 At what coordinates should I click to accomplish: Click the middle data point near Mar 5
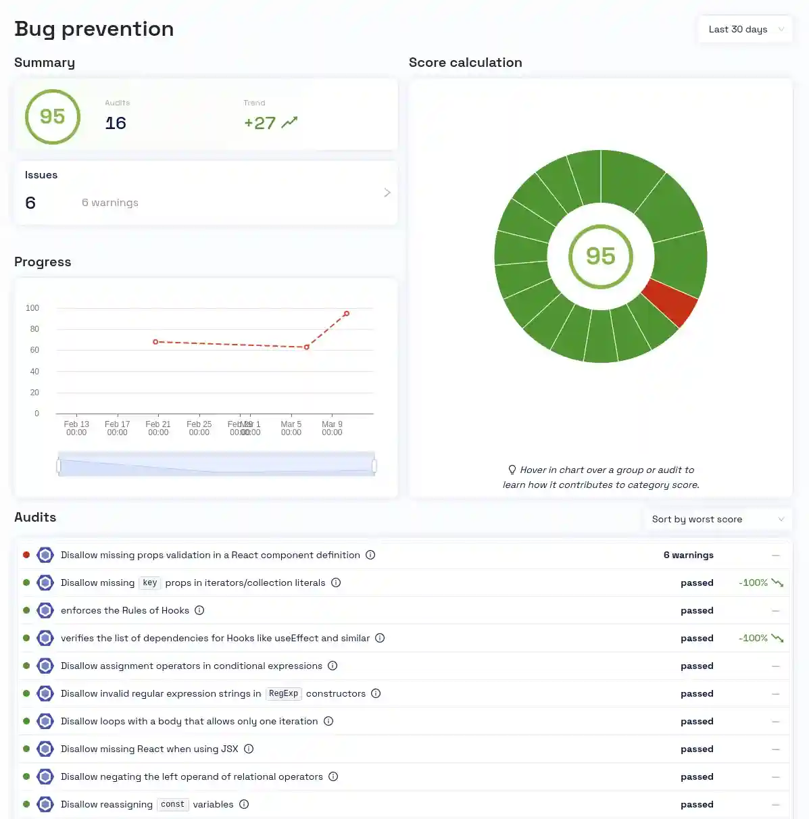pos(307,347)
